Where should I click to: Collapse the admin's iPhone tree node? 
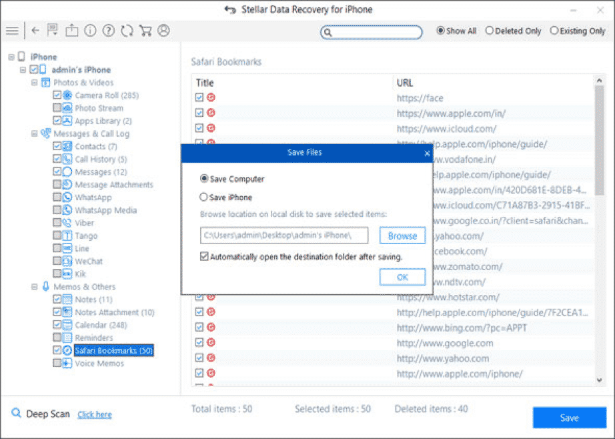[x=23, y=69]
